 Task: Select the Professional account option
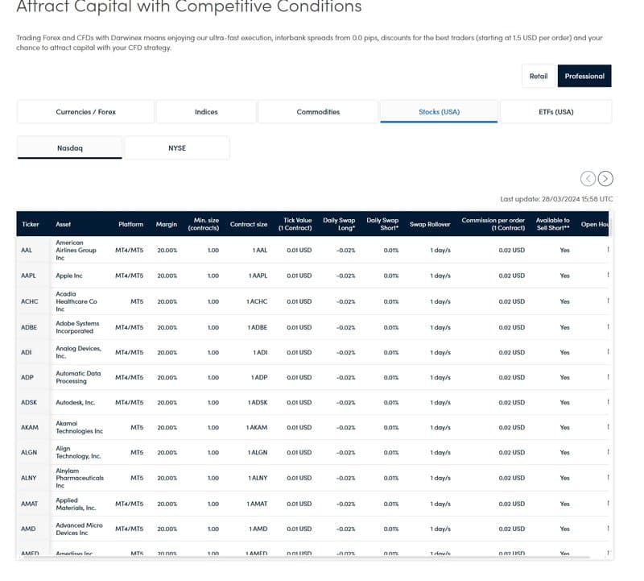point(584,77)
